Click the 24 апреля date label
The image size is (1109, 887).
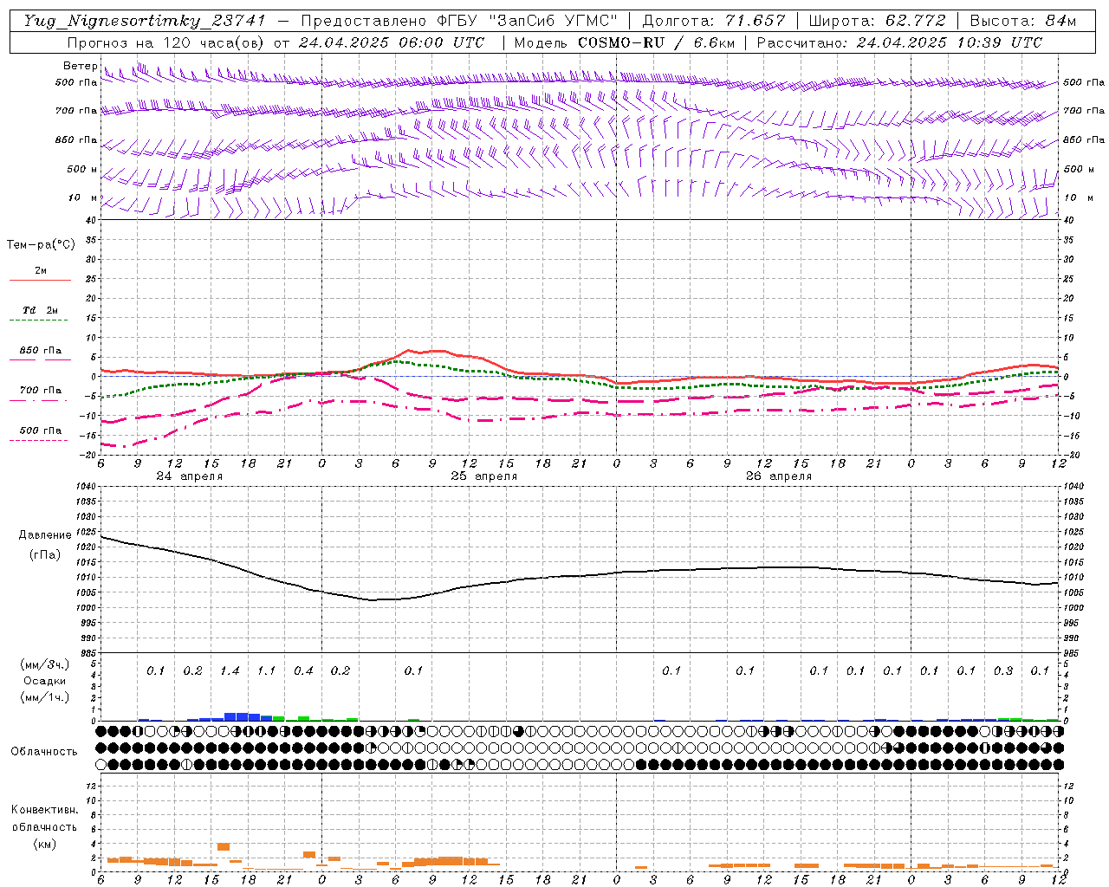[189, 476]
